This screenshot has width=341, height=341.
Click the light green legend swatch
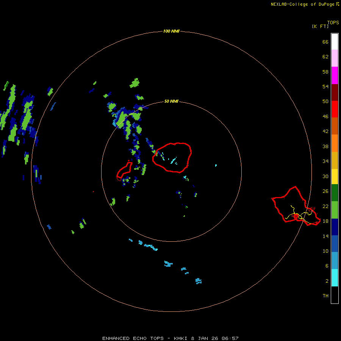coord(335,210)
